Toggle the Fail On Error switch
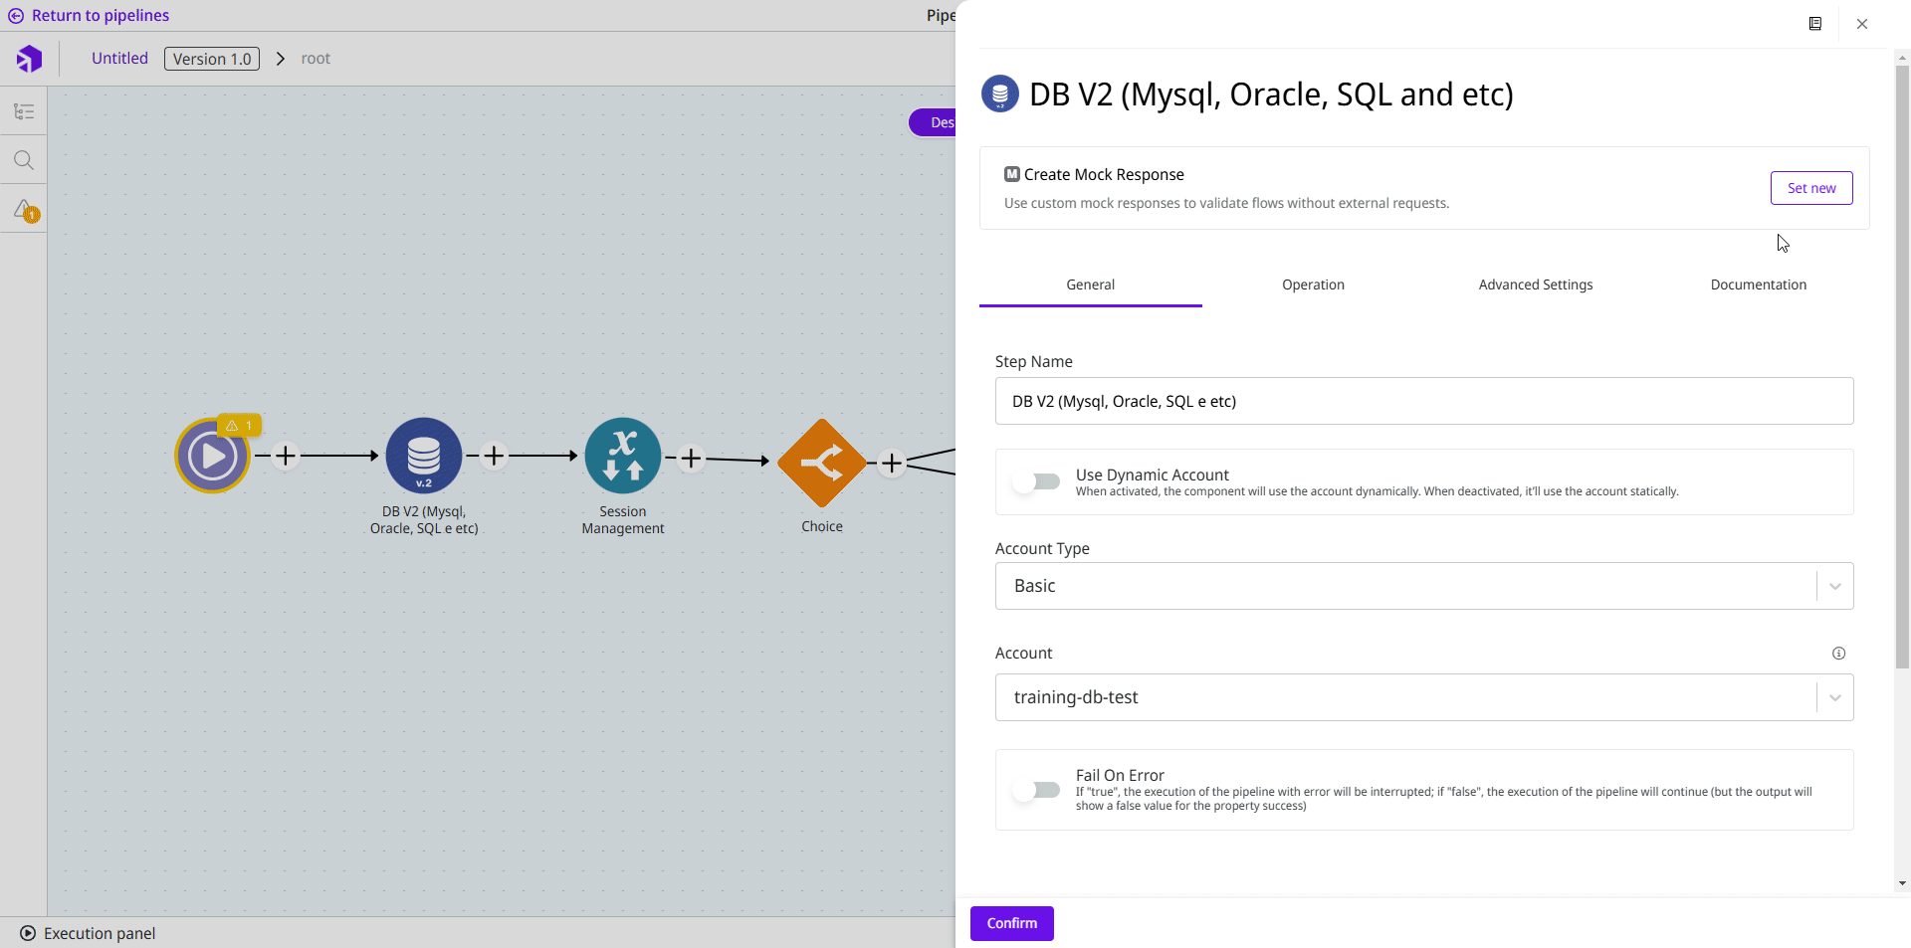 tap(1037, 790)
